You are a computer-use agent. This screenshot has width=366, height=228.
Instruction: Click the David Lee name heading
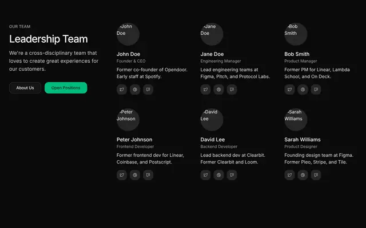(213, 140)
